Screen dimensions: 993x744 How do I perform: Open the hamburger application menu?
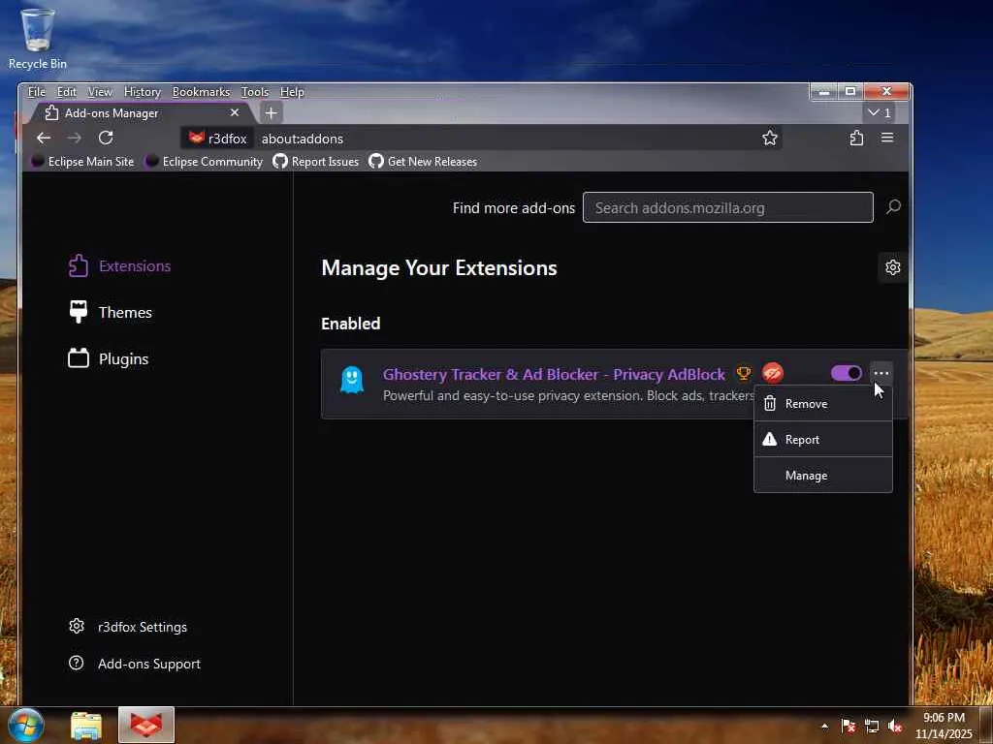(887, 138)
